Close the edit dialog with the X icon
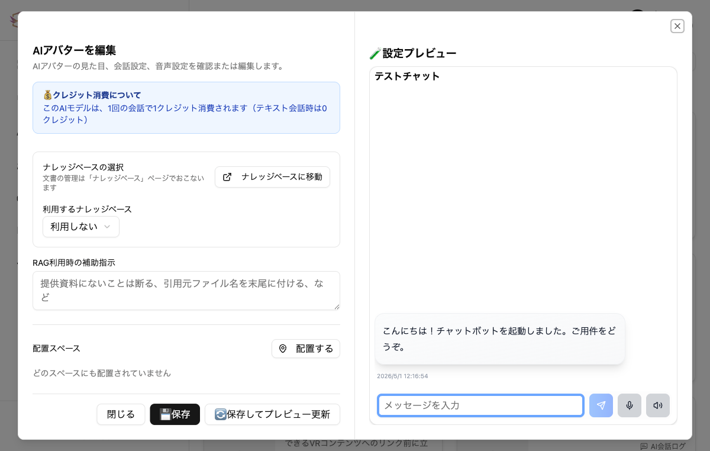Screen dimensions: 710x451 [x=677, y=26]
